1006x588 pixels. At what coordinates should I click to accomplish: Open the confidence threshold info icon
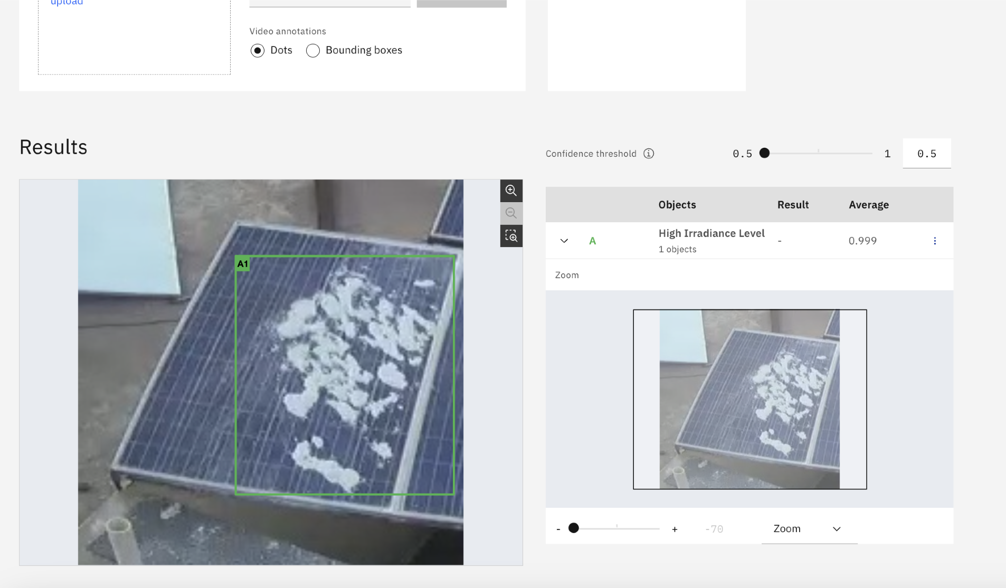(x=649, y=154)
